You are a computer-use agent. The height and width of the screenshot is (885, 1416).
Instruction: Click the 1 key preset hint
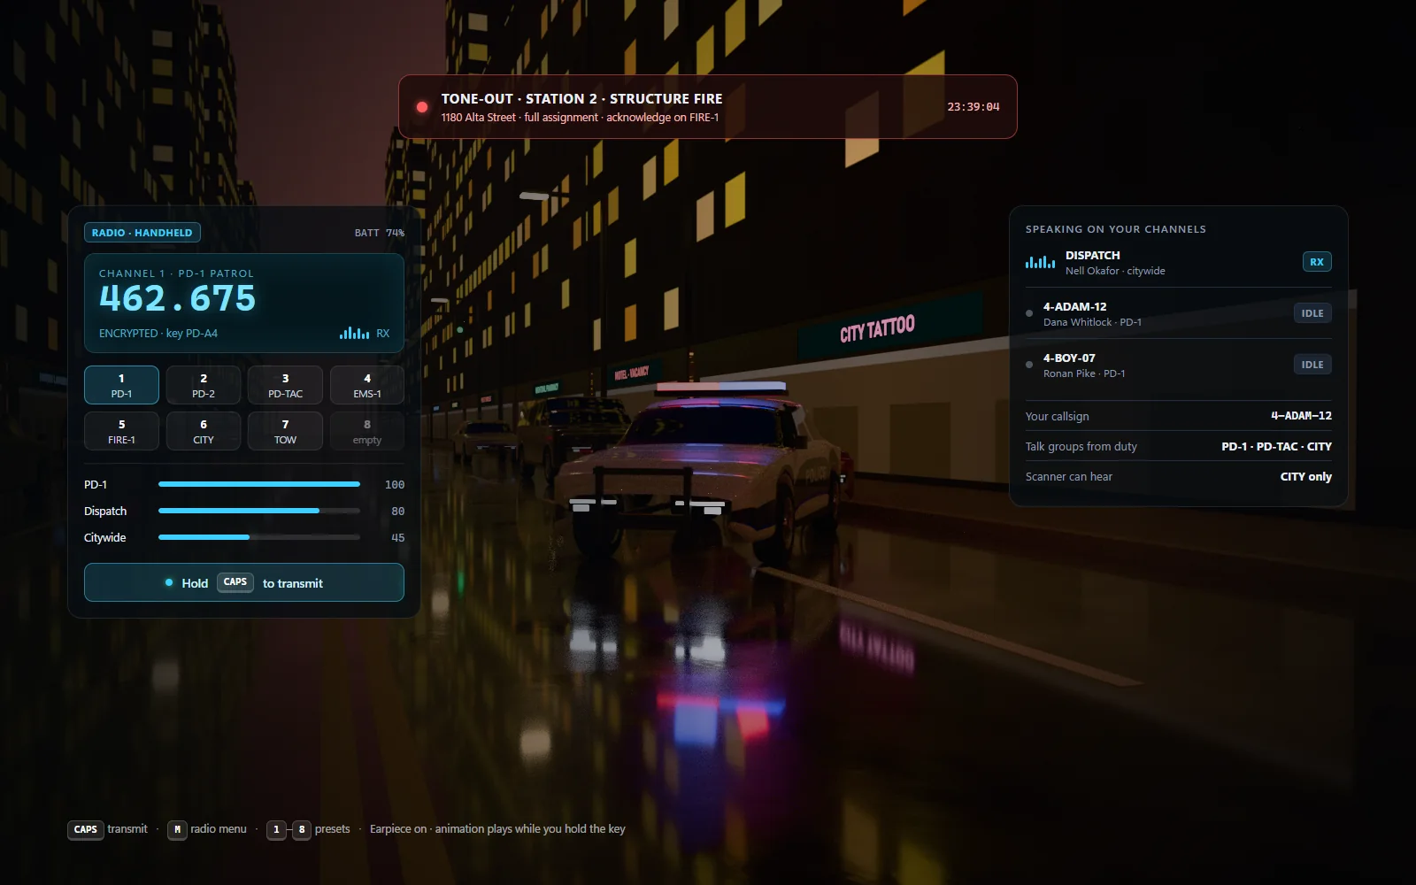pos(276,829)
